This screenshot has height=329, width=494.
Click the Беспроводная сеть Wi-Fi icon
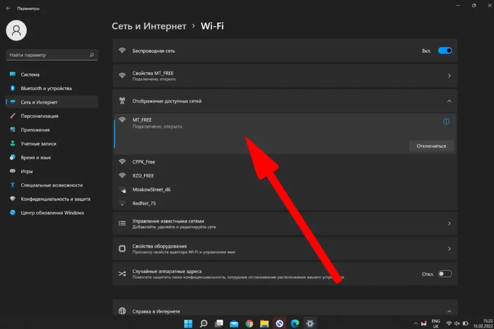(x=122, y=51)
